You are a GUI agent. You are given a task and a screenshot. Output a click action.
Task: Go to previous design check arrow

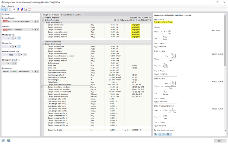pyautogui.click(x=35, y=72)
